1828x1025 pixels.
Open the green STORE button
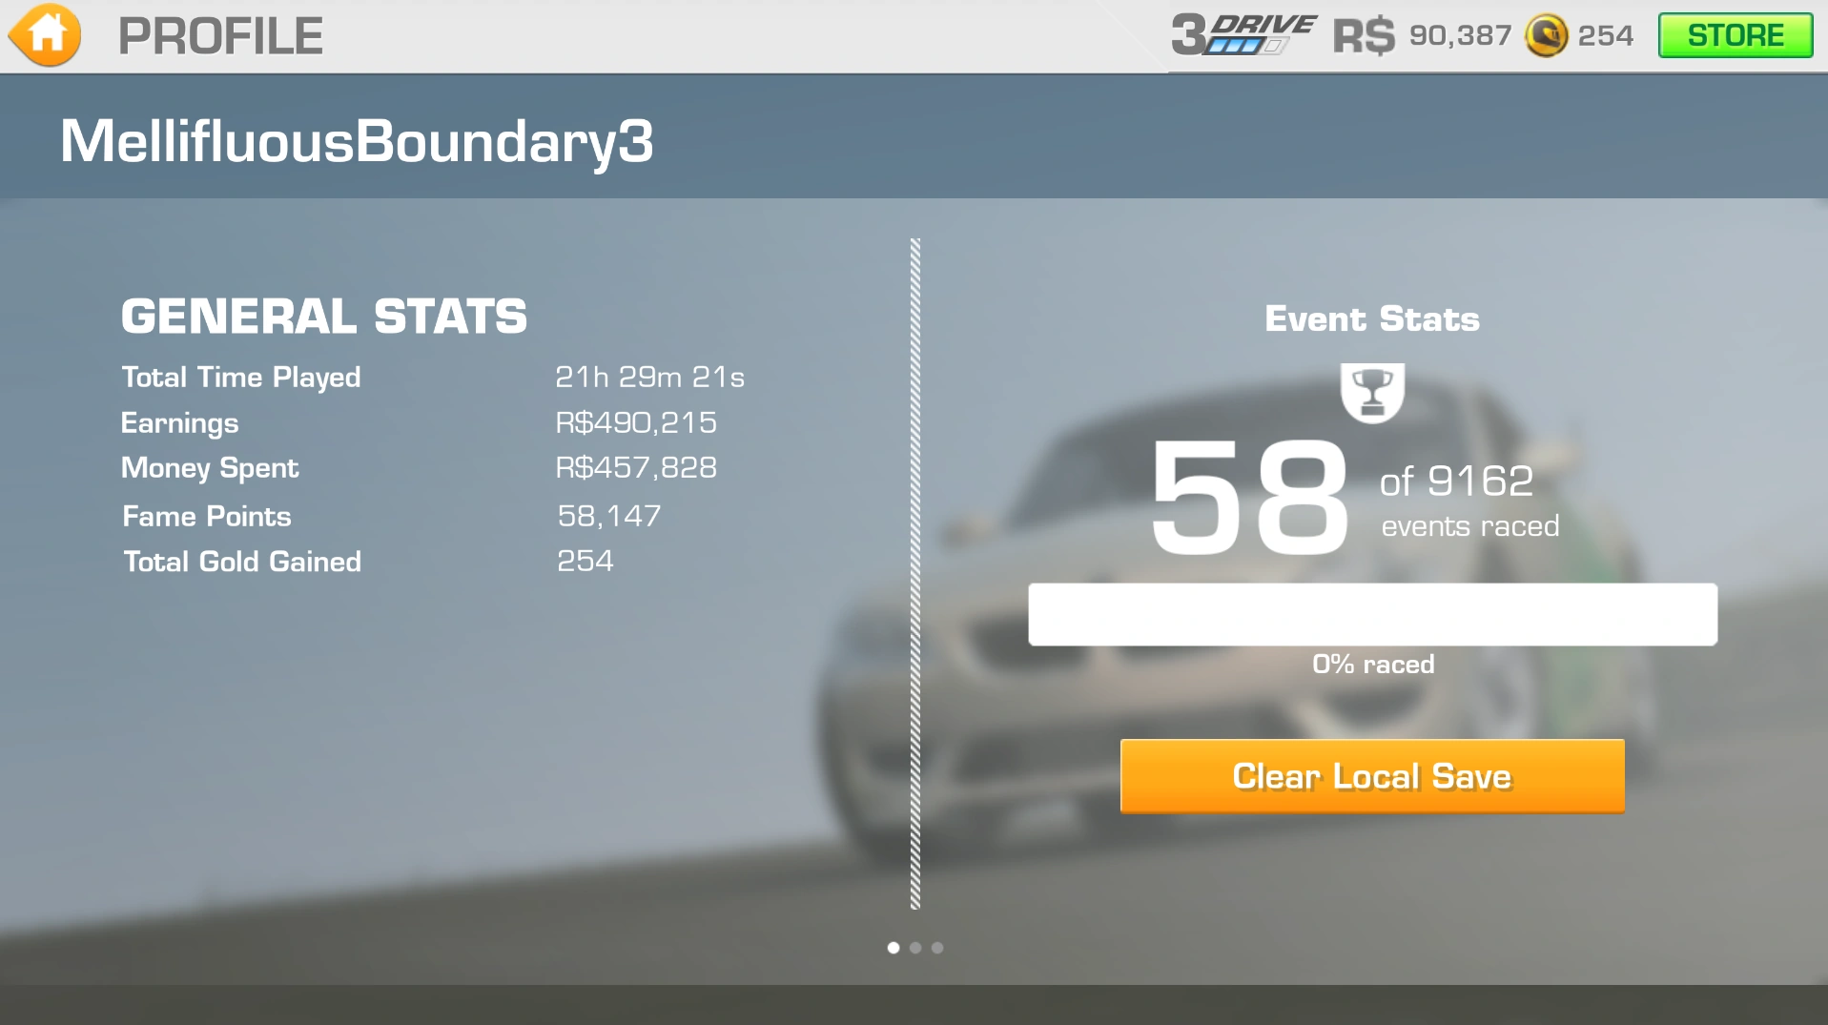click(x=1735, y=35)
